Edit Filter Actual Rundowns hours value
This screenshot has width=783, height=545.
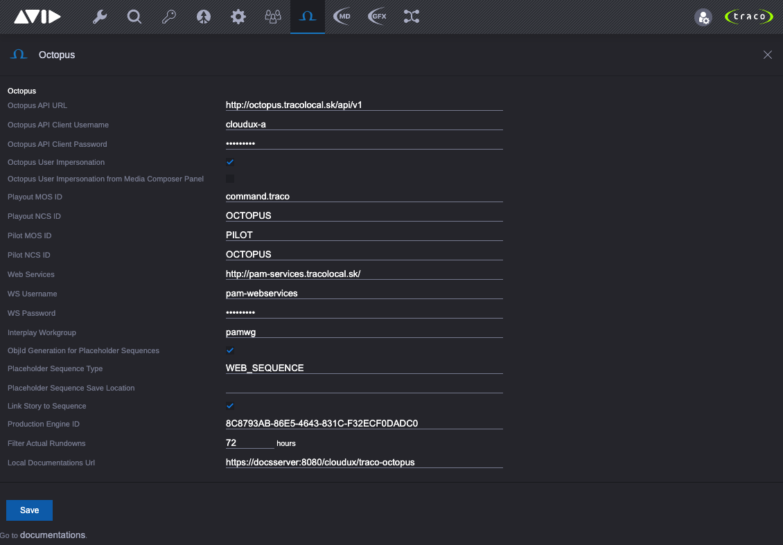pos(249,443)
